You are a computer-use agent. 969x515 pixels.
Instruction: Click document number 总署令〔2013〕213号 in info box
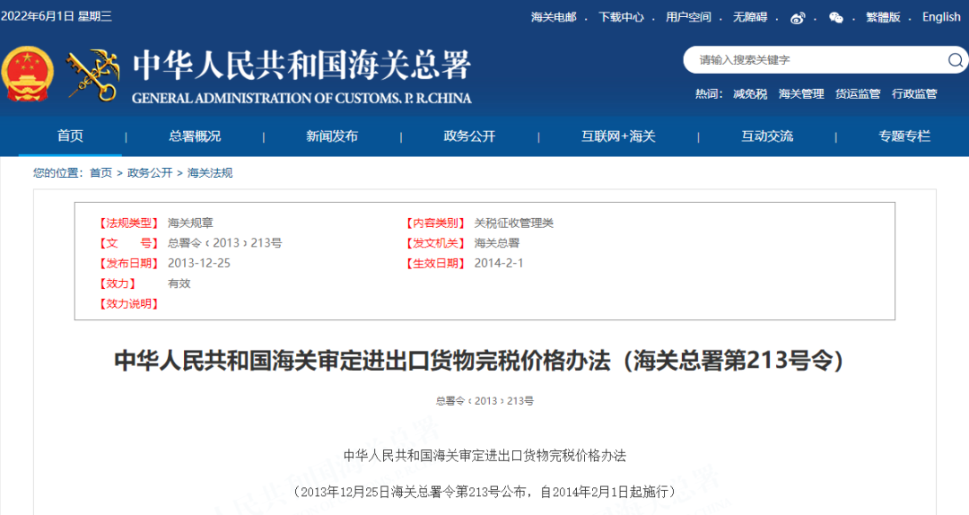(x=225, y=243)
